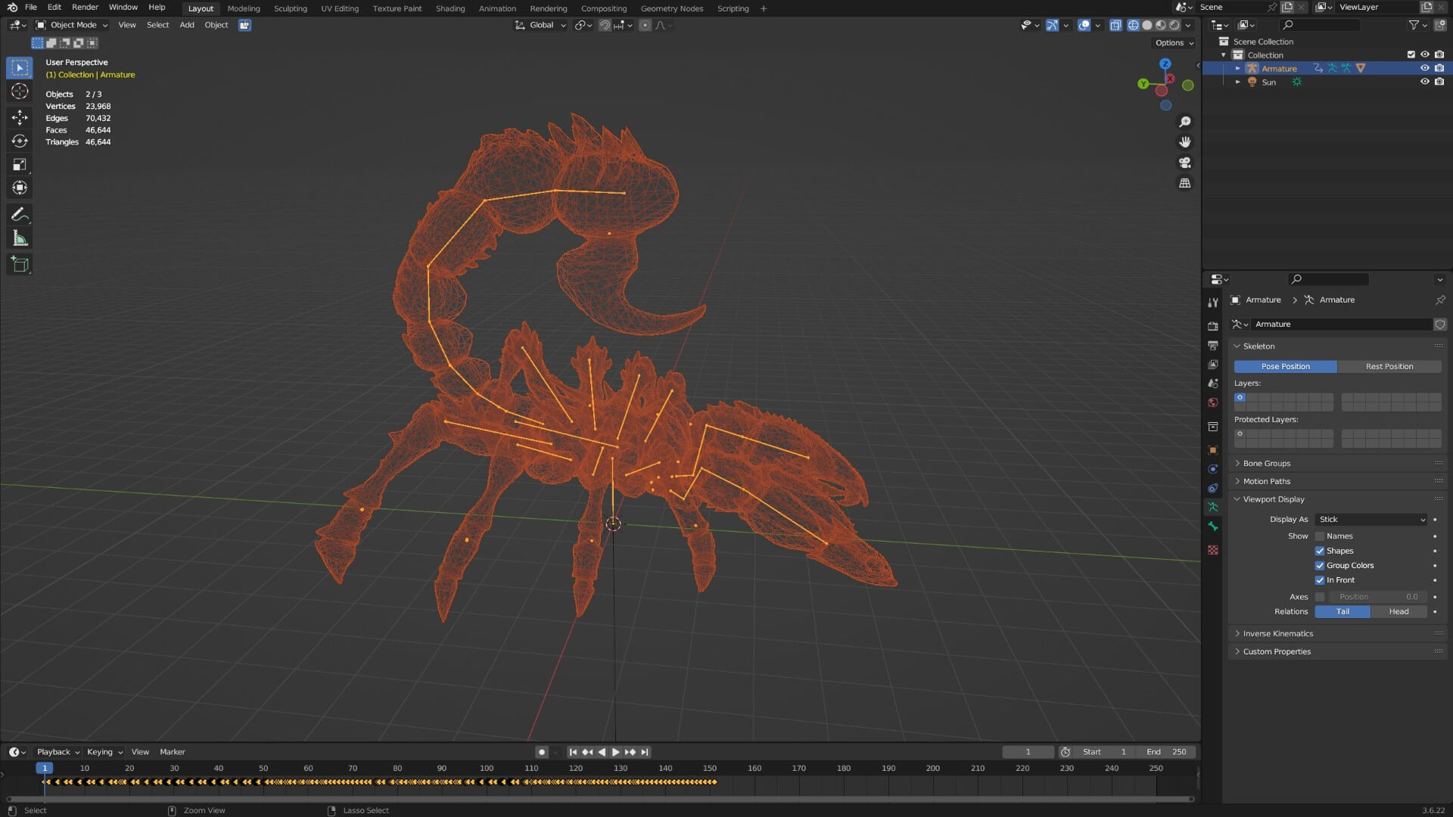Expand the Motion Paths panel

[1267, 482]
